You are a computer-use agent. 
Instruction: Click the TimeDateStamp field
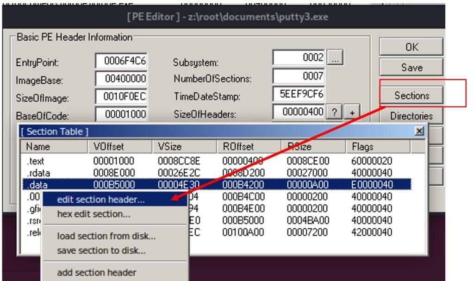tap(299, 94)
